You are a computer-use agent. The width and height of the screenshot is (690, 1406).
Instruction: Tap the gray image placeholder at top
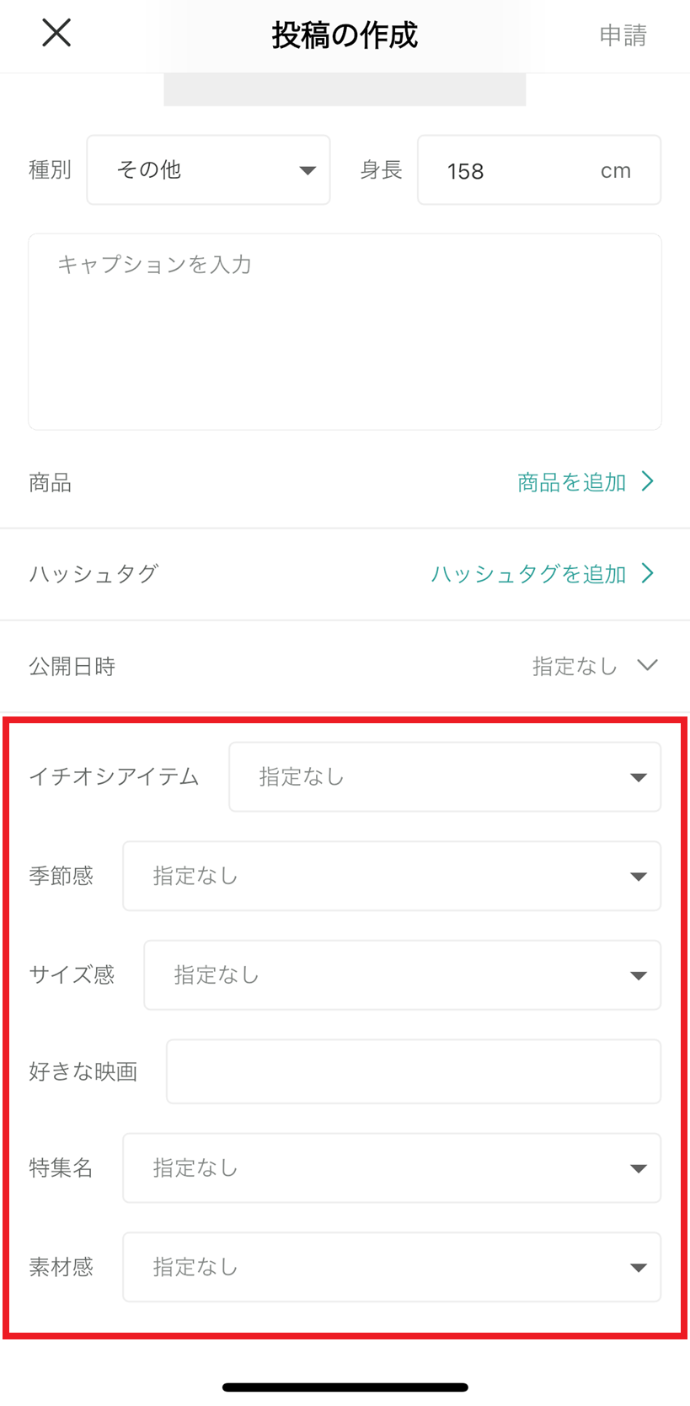[x=345, y=89]
